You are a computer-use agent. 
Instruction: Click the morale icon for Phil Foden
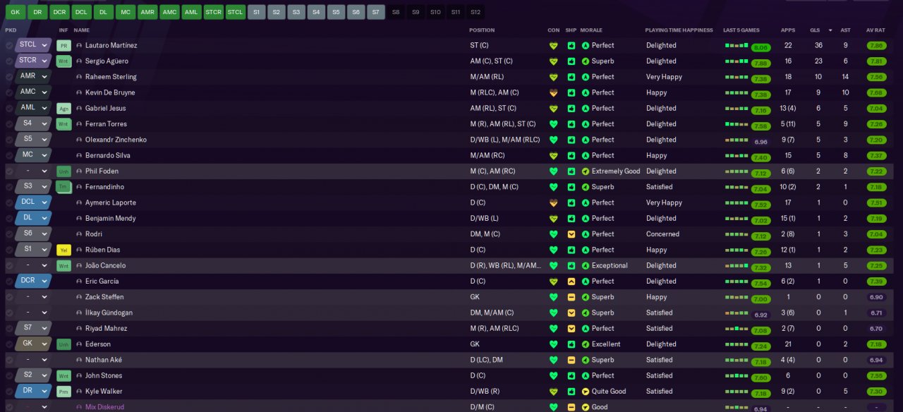(585, 171)
